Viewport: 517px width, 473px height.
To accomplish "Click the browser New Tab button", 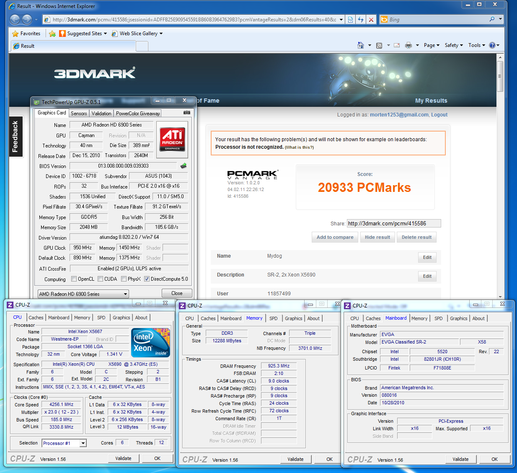I will coord(142,46).
